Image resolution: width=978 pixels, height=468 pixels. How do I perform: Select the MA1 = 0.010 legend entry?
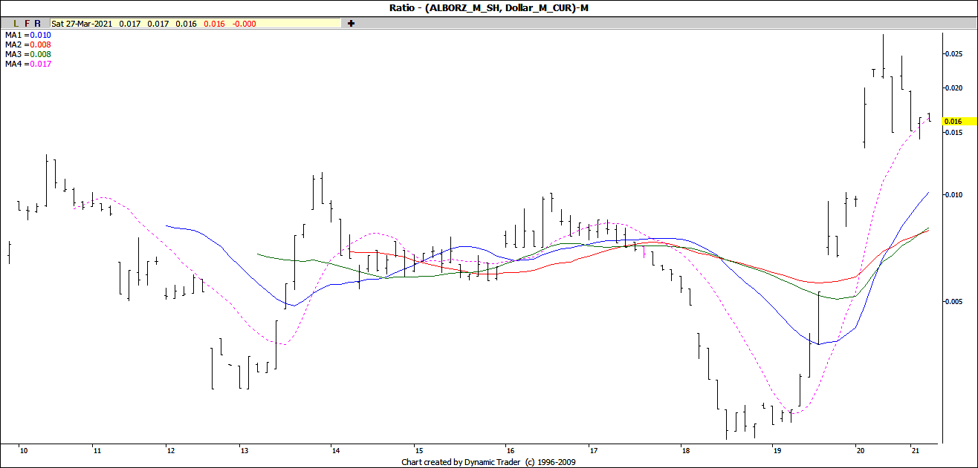point(28,35)
